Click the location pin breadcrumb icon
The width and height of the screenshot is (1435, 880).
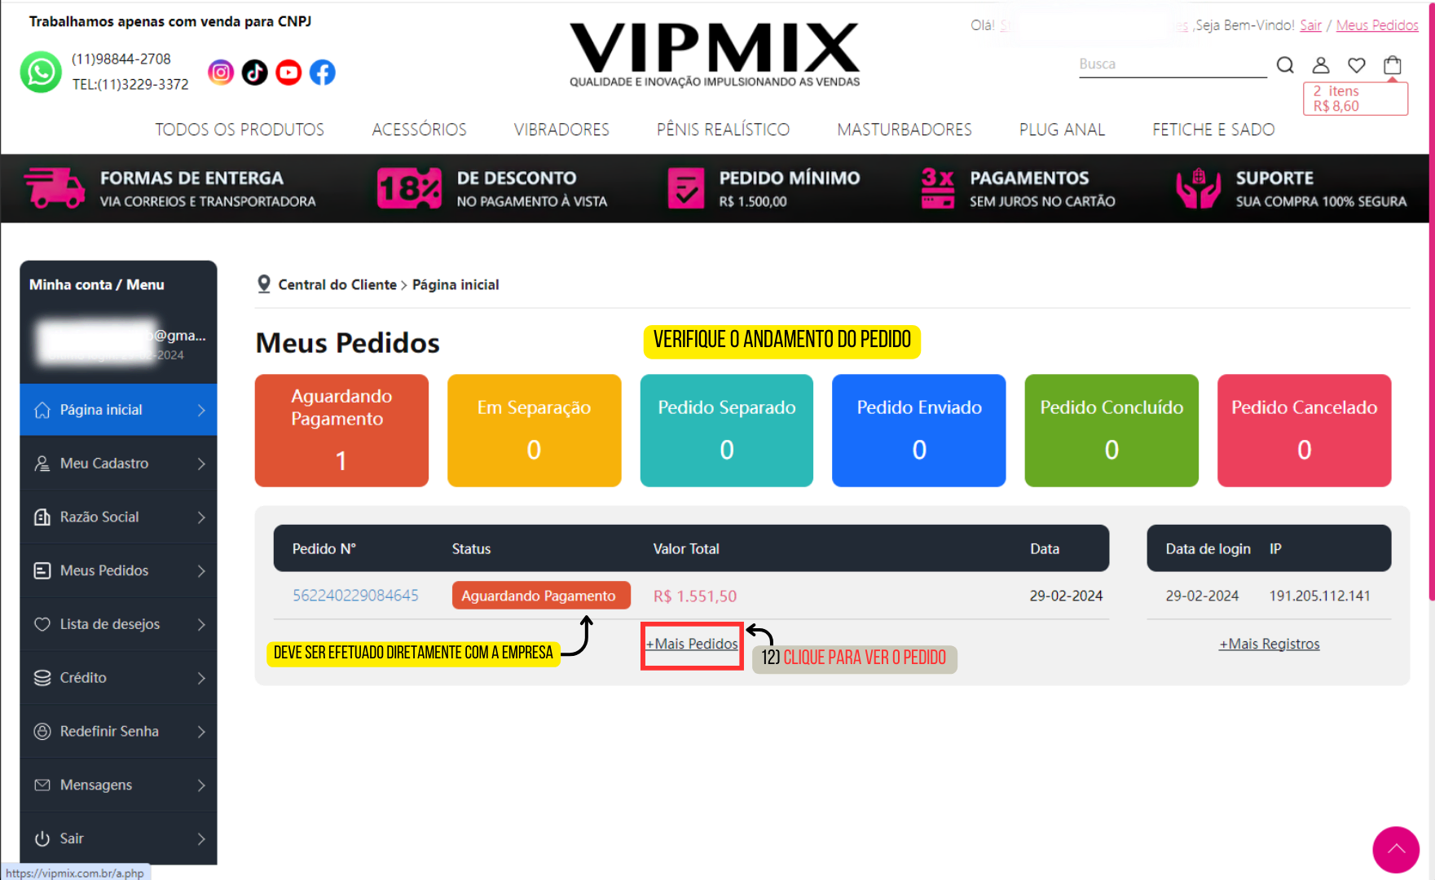(x=264, y=284)
